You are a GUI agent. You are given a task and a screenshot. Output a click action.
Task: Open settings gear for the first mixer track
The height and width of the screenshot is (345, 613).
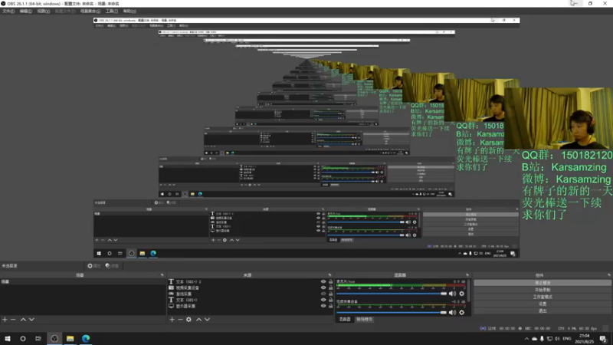(462, 294)
